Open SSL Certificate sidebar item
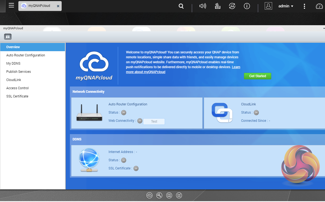 33,96
